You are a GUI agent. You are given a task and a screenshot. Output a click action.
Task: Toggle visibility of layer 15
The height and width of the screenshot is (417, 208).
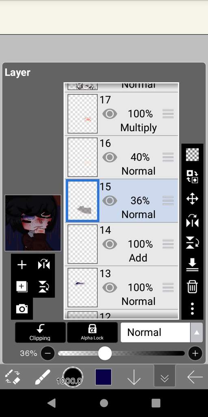click(110, 201)
